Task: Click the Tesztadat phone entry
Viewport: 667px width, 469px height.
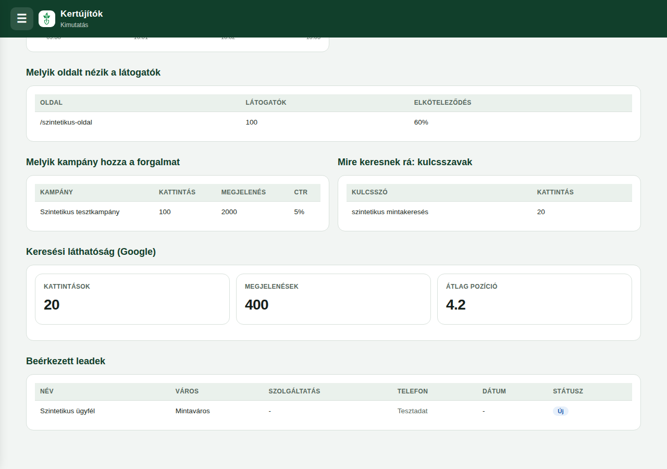Action: click(412, 411)
